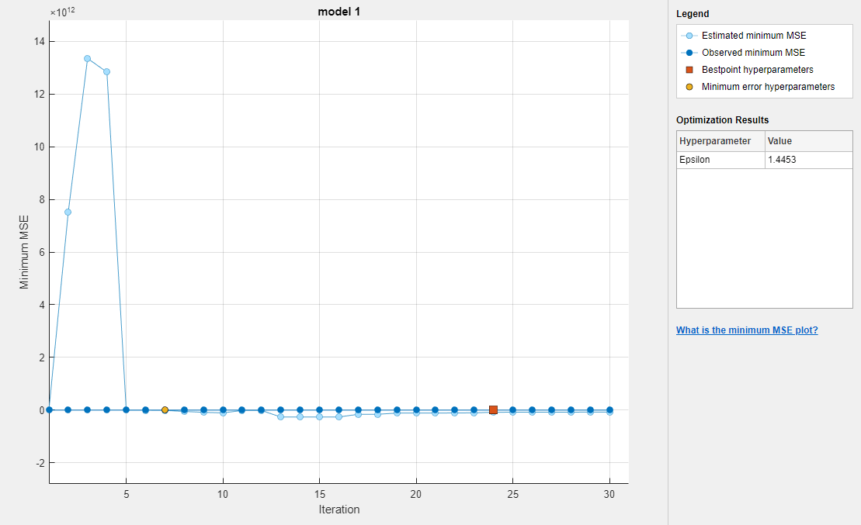Viewport: 861px width, 525px height.
Task: Open the What is the minimum MSE plot link
Action: pos(746,330)
